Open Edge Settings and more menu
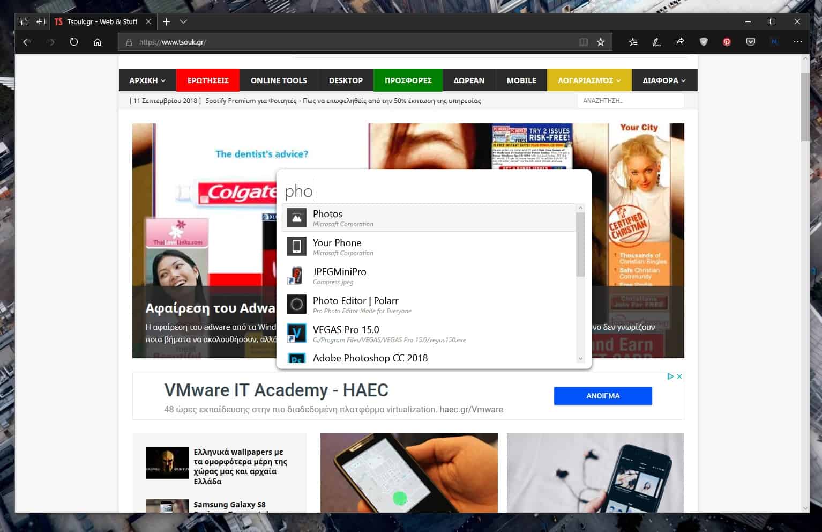Viewport: 822px width, 532px height. (x=798, y=42)
